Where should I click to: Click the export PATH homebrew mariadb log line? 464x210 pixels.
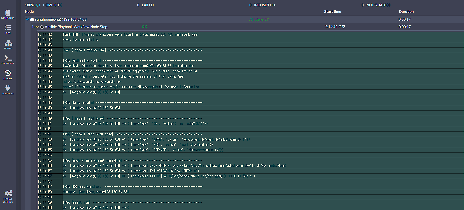pos(159,176)
